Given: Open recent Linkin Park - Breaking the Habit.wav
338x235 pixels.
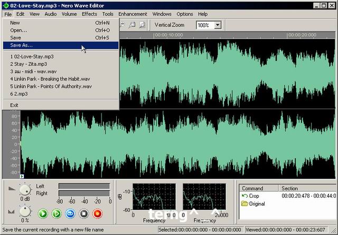Looking at the screenshot, I should point(61,79).
